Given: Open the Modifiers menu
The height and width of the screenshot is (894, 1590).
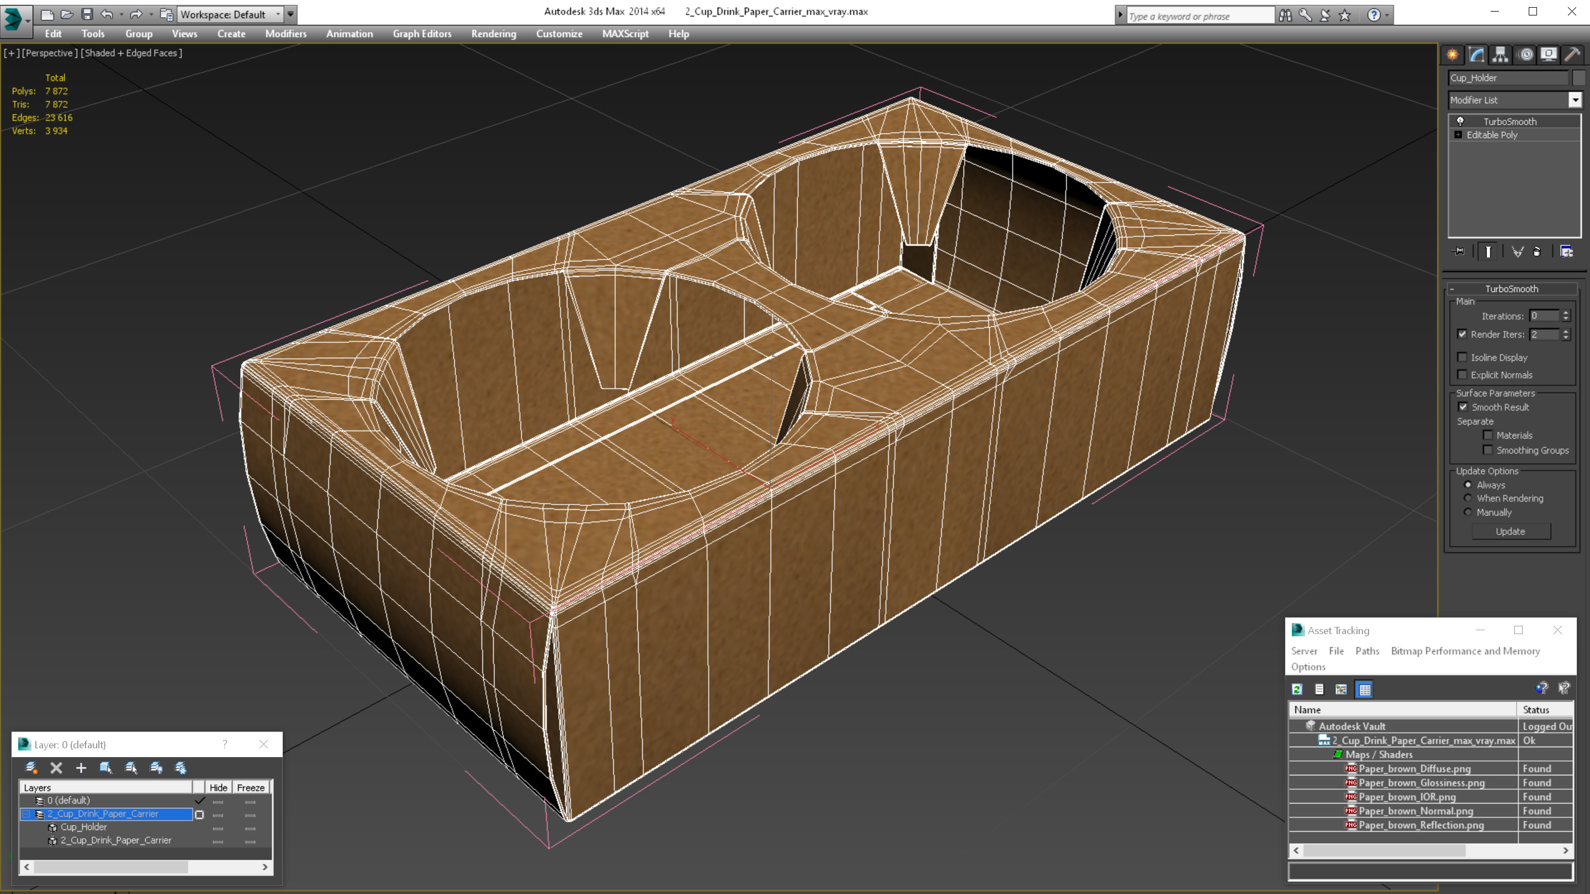Looking at the screenshot, I should pos(286,34).
